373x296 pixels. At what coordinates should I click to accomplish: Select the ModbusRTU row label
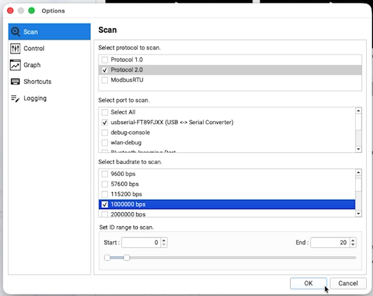[x=127, y=80]
